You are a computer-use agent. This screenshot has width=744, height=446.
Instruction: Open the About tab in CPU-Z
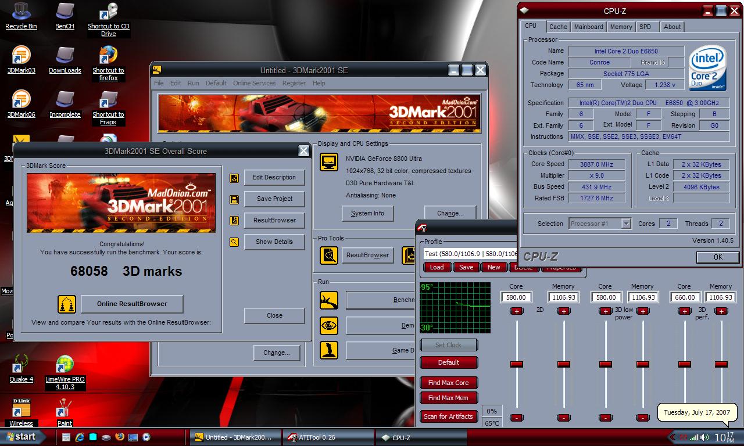[673, 27]
